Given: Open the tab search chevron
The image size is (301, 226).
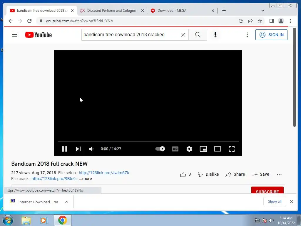Looking at the screenshot, I should point(263,11).
